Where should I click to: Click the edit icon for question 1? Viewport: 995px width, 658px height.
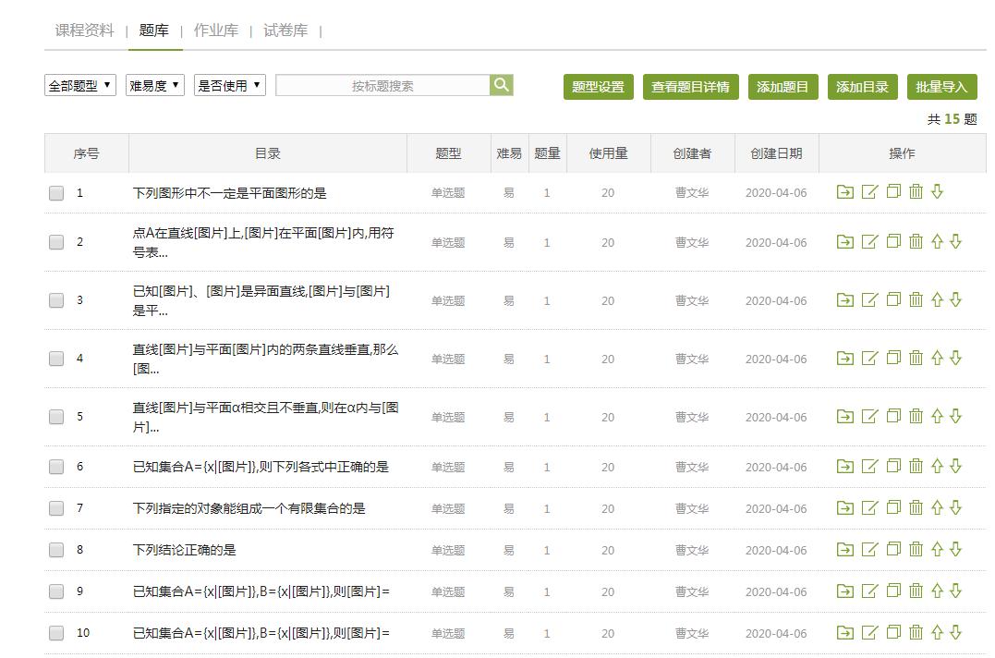869,192
